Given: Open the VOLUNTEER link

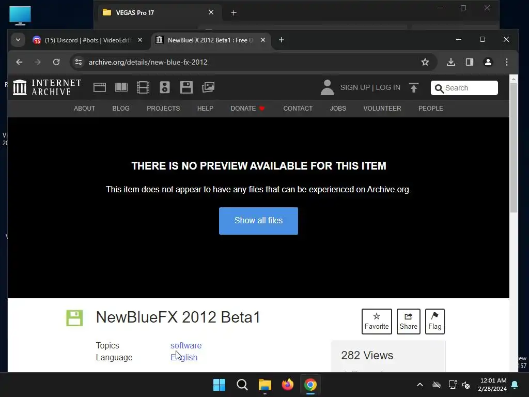Looking at the screenshot, I should coord(382,109).
